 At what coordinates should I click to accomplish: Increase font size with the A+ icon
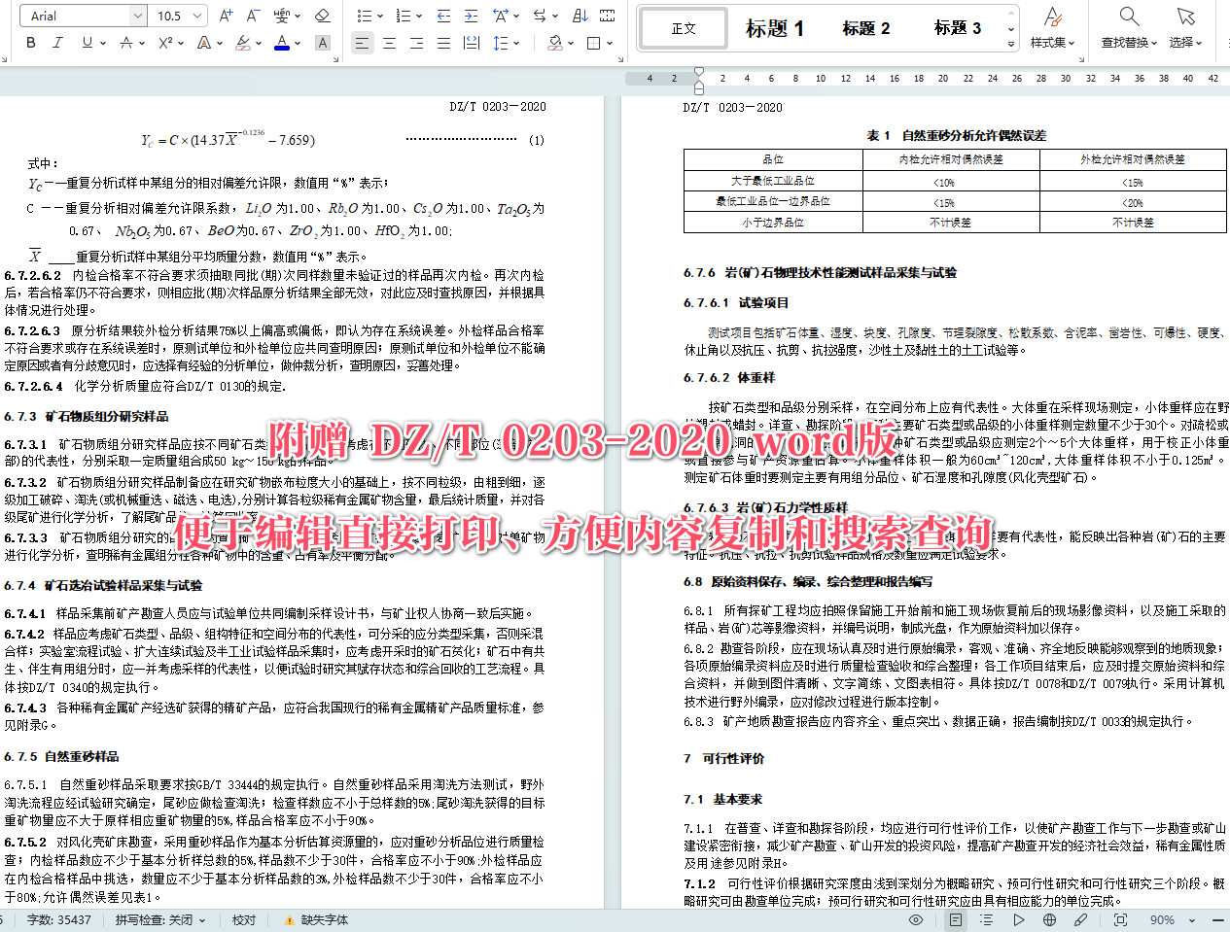click(x=226, y=16)
